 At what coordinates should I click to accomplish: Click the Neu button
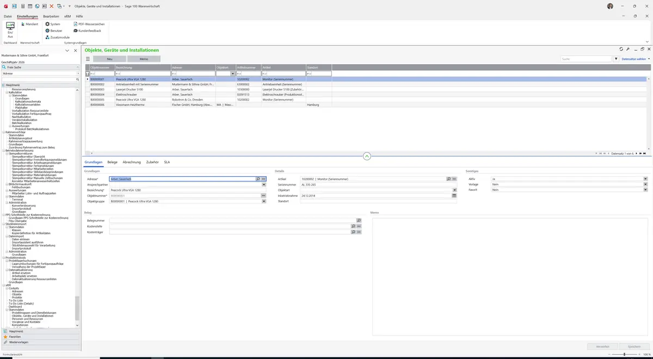[x=109, y=59]
